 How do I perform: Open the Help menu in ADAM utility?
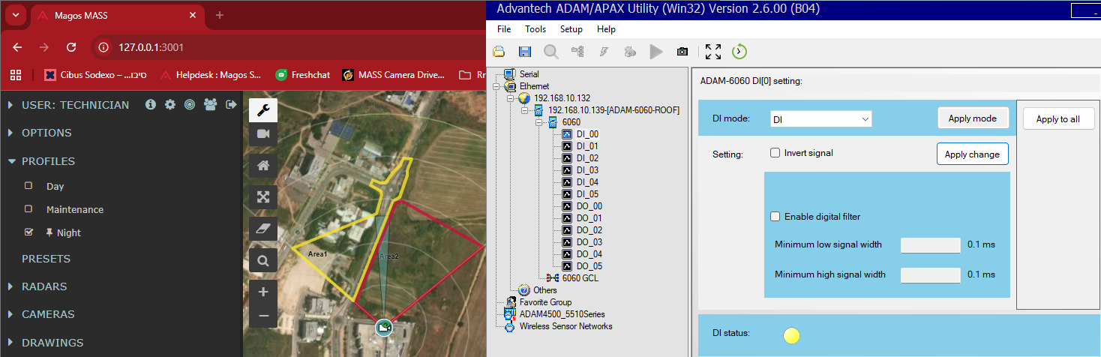click(606, 29)
